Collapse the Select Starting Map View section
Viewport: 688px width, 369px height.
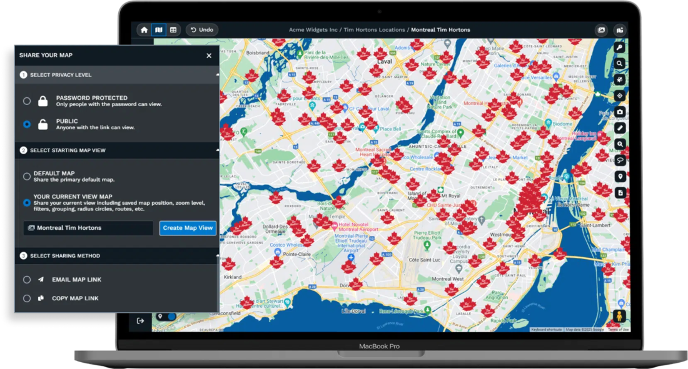[217, 150]
